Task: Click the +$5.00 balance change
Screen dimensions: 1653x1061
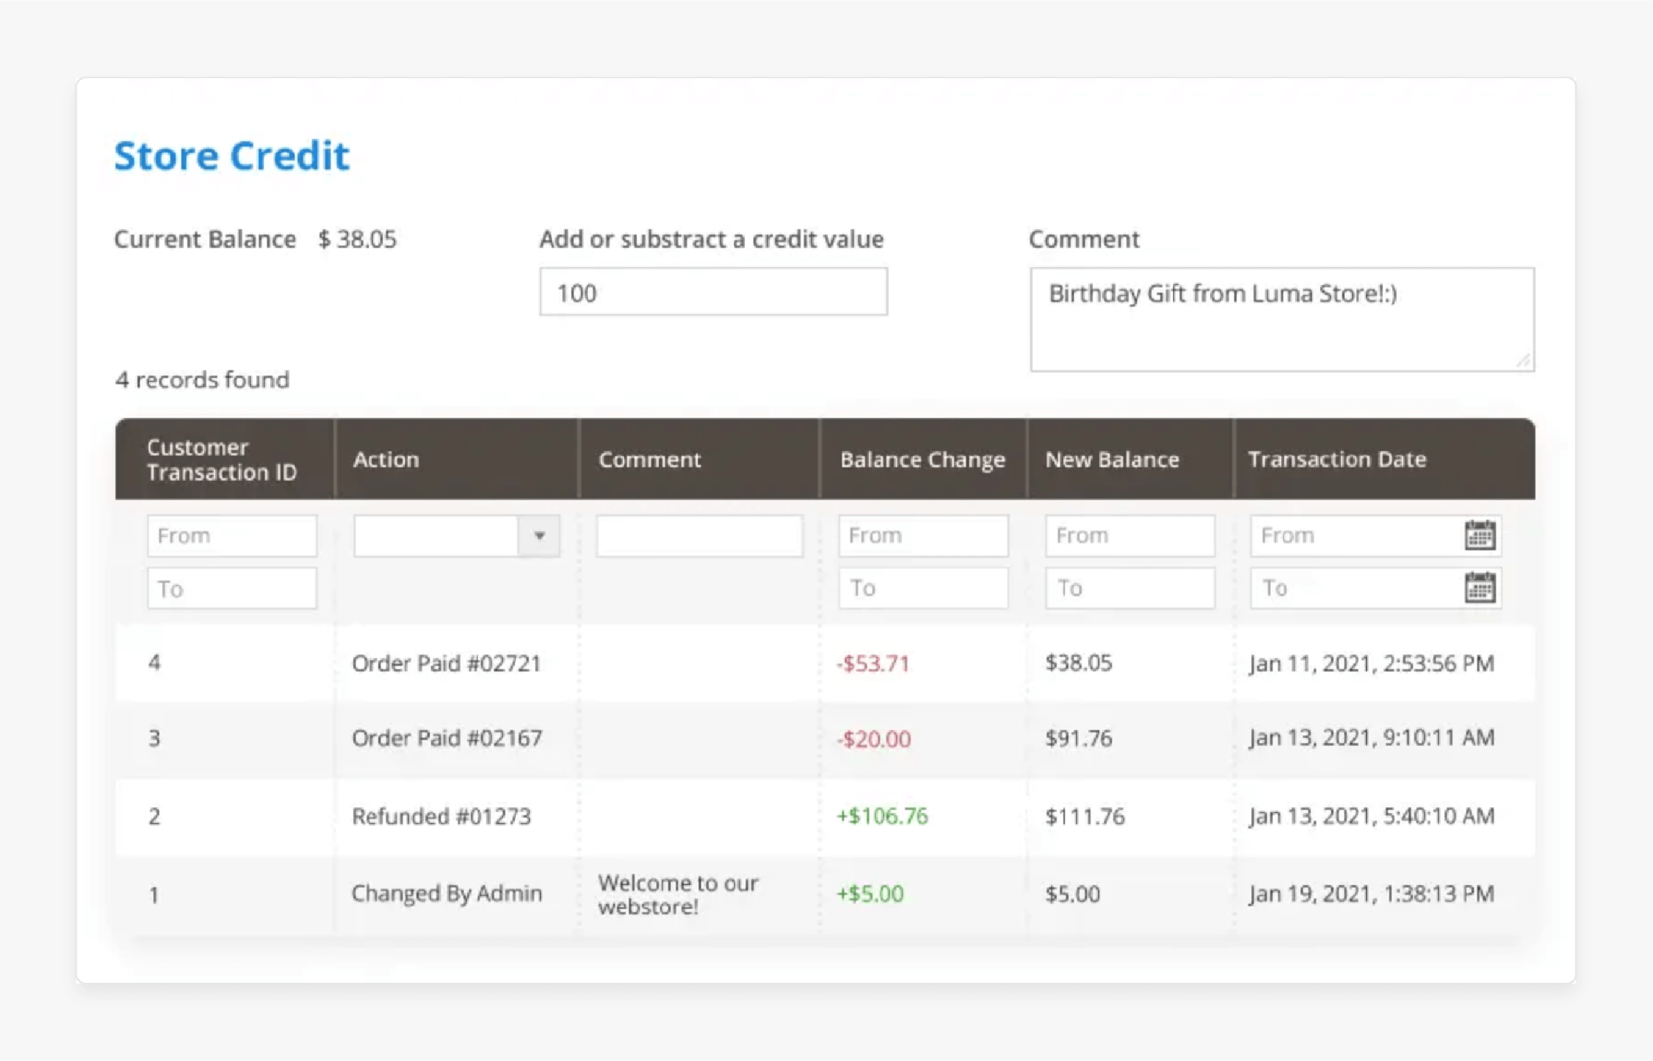Action: pyautogui.click(x=870, y=894)
